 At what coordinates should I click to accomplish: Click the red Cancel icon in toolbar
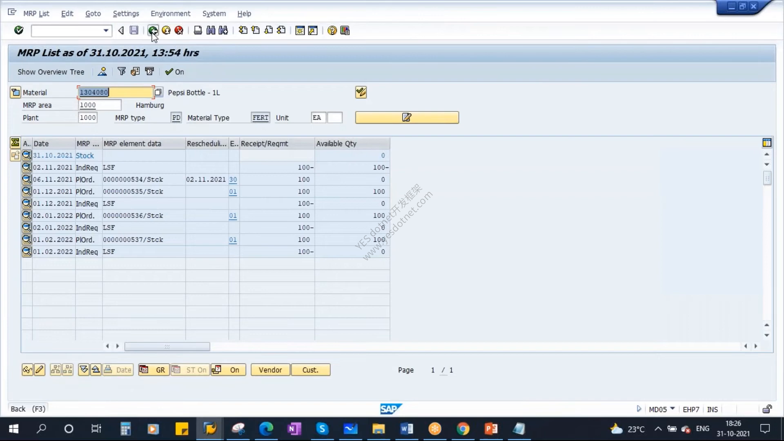click(x=179, y=30)
